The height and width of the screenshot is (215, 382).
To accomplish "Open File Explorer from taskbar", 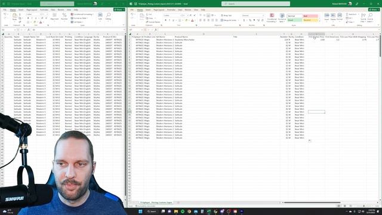I will (176, 211).
